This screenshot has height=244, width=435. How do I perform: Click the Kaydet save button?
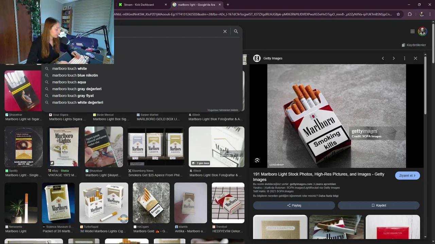coord(379,205)
